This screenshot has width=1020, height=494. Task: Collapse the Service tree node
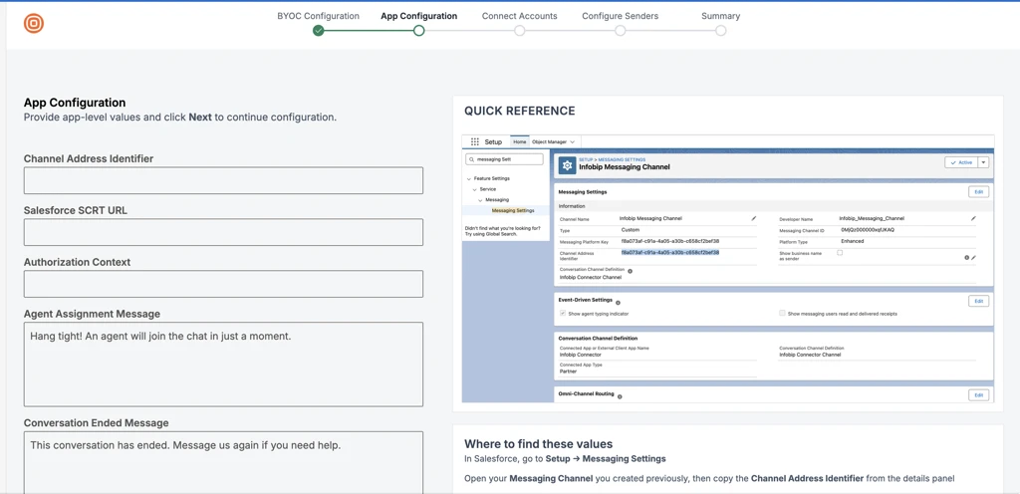coord(474,189)
